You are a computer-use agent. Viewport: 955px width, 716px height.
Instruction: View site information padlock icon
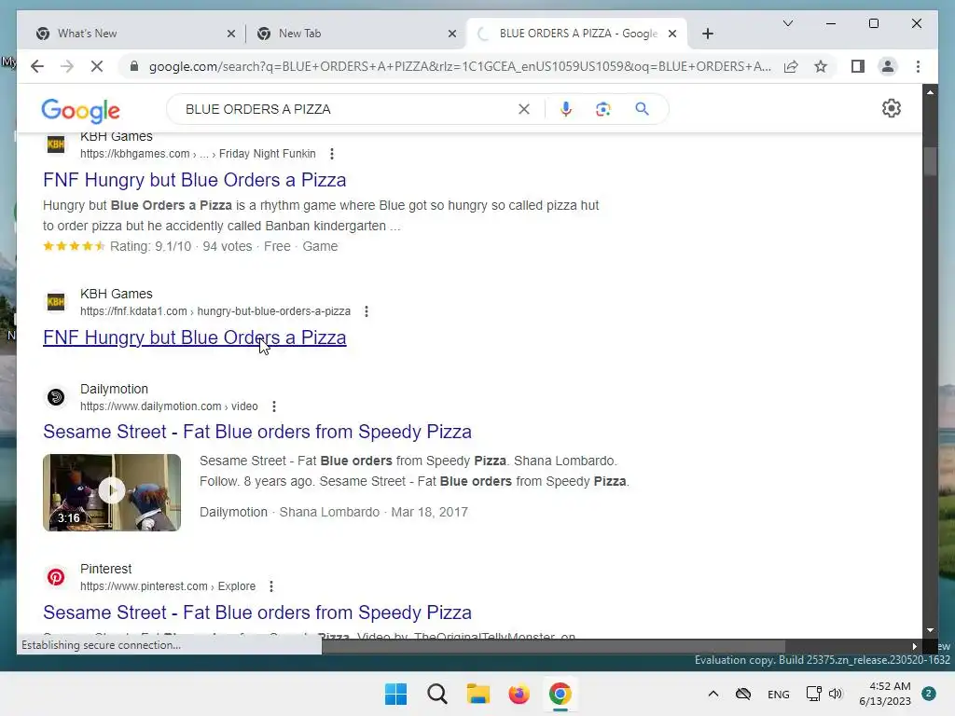pyautogui.click(x=134, y=66)
